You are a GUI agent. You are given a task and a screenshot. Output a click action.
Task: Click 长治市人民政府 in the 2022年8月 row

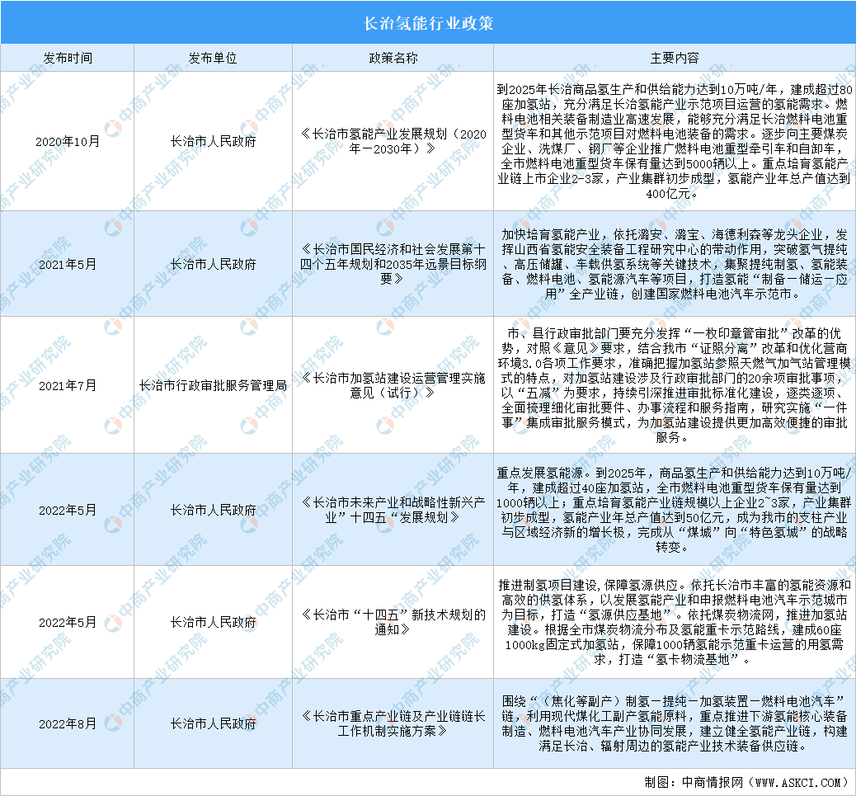pos(213,724)
